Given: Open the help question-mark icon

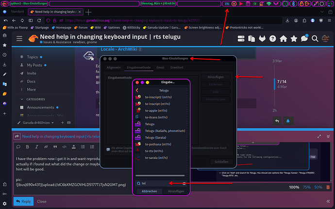Looking at the screenshot, I should point(273,39).
